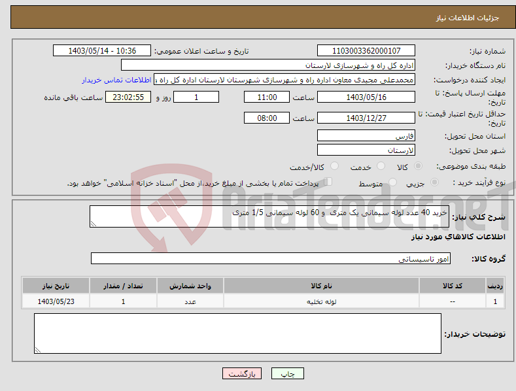Click the شرح کلی نیاز description textarea
Screen dimensions: 516x391
pos(269,216)
